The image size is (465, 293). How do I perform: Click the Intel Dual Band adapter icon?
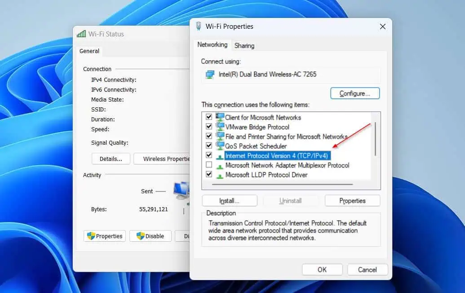click(210, 75)
